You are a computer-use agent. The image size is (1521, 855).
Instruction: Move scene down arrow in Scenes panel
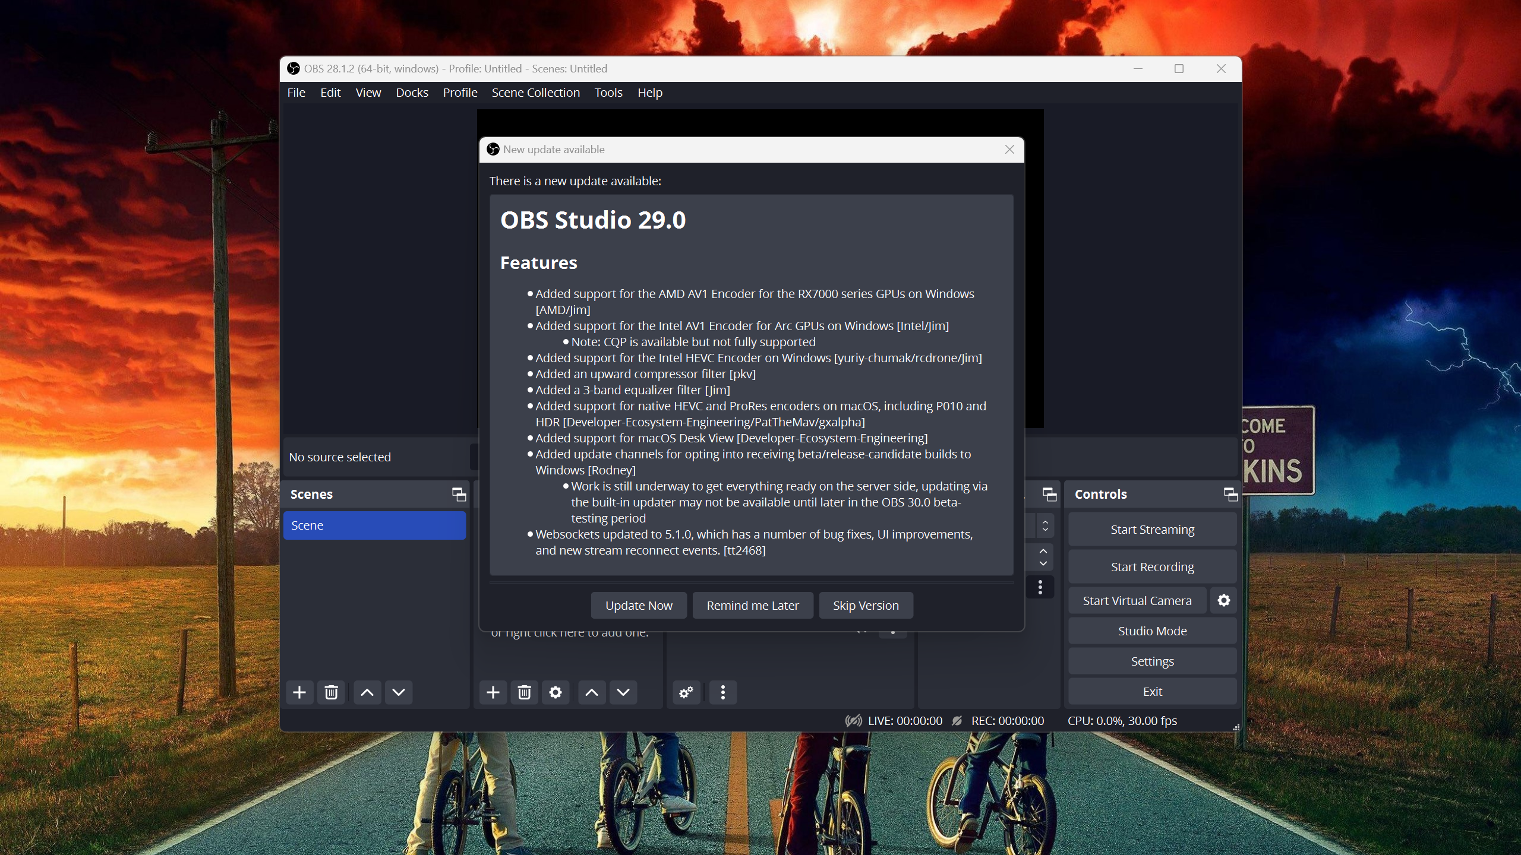click(x=399, y=692)
